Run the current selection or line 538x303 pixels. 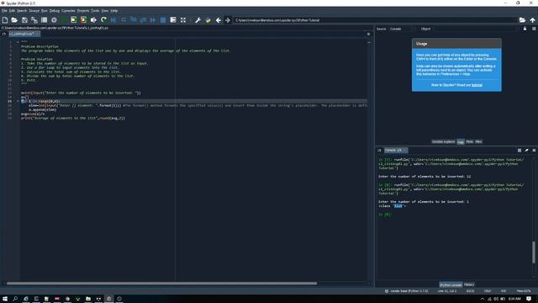pyautogui.click(x=93, y=20)
